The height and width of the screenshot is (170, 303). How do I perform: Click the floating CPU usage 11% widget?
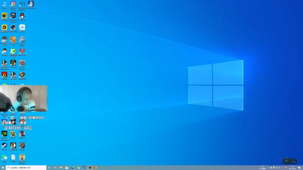(x=289, y=161)
